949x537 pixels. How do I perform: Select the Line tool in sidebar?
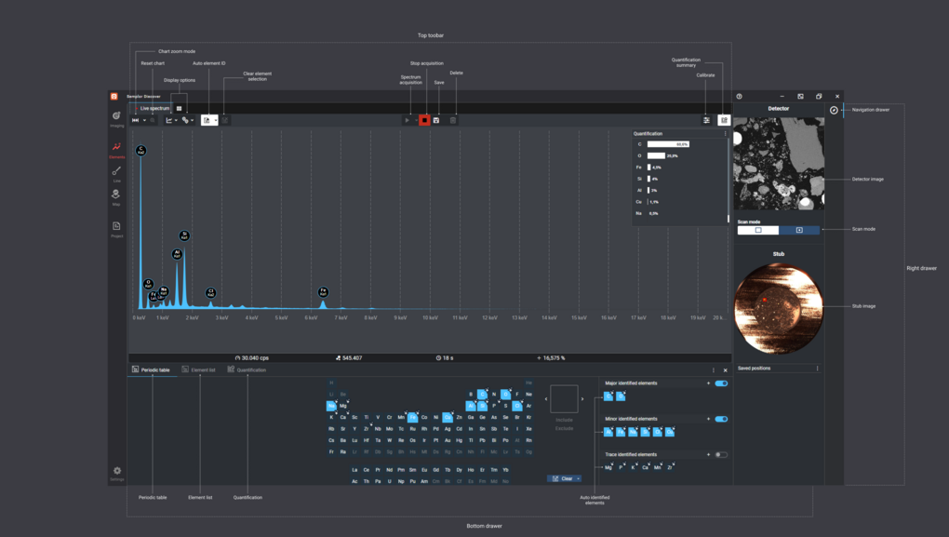click(116, 174)
